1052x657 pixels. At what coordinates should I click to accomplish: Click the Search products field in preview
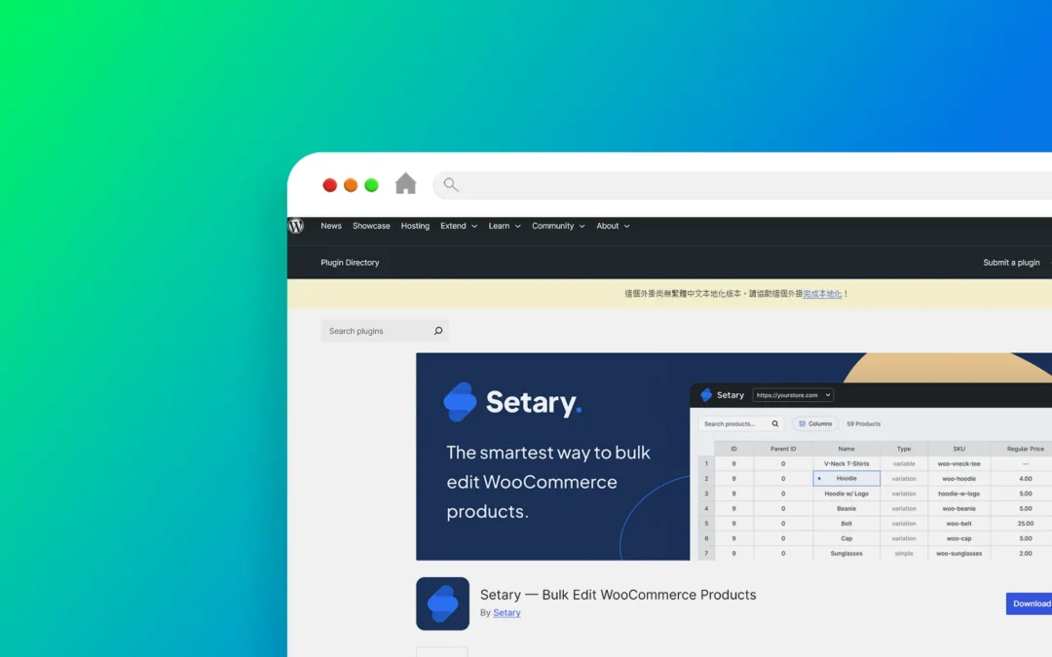click(x=740, y=423)
